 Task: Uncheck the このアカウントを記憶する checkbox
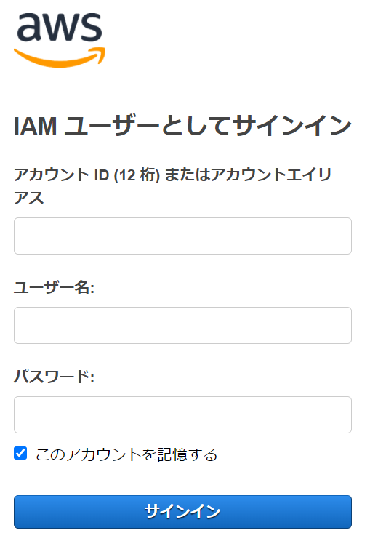20,453
